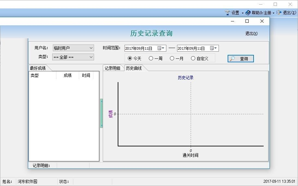Click the 通关时间 axis label
The image size is (298, 186).
tap(190, 155)
